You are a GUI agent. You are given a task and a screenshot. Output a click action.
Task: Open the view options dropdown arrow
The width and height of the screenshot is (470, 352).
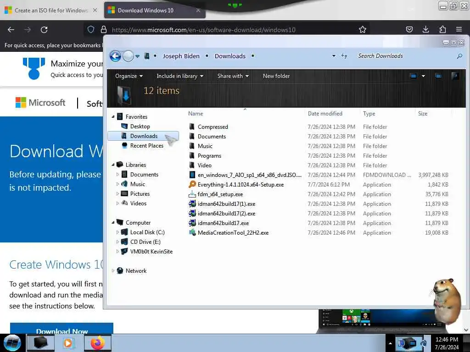423,76
